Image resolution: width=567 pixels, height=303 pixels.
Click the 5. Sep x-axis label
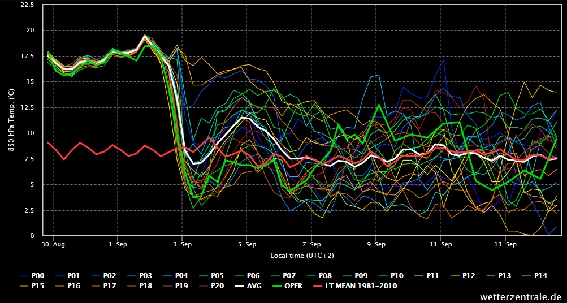tap(246, 244)
